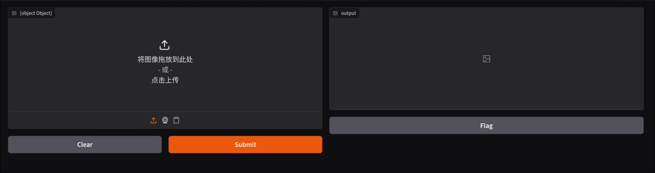Click the 点击上传 upload text
This screenshot has width=655, height=173.
pyautogui.click(x=165, y=80)
